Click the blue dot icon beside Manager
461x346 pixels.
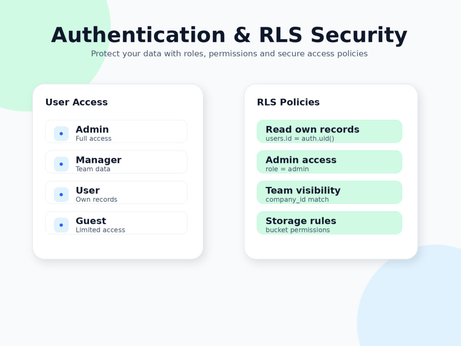tap(61, 164)
